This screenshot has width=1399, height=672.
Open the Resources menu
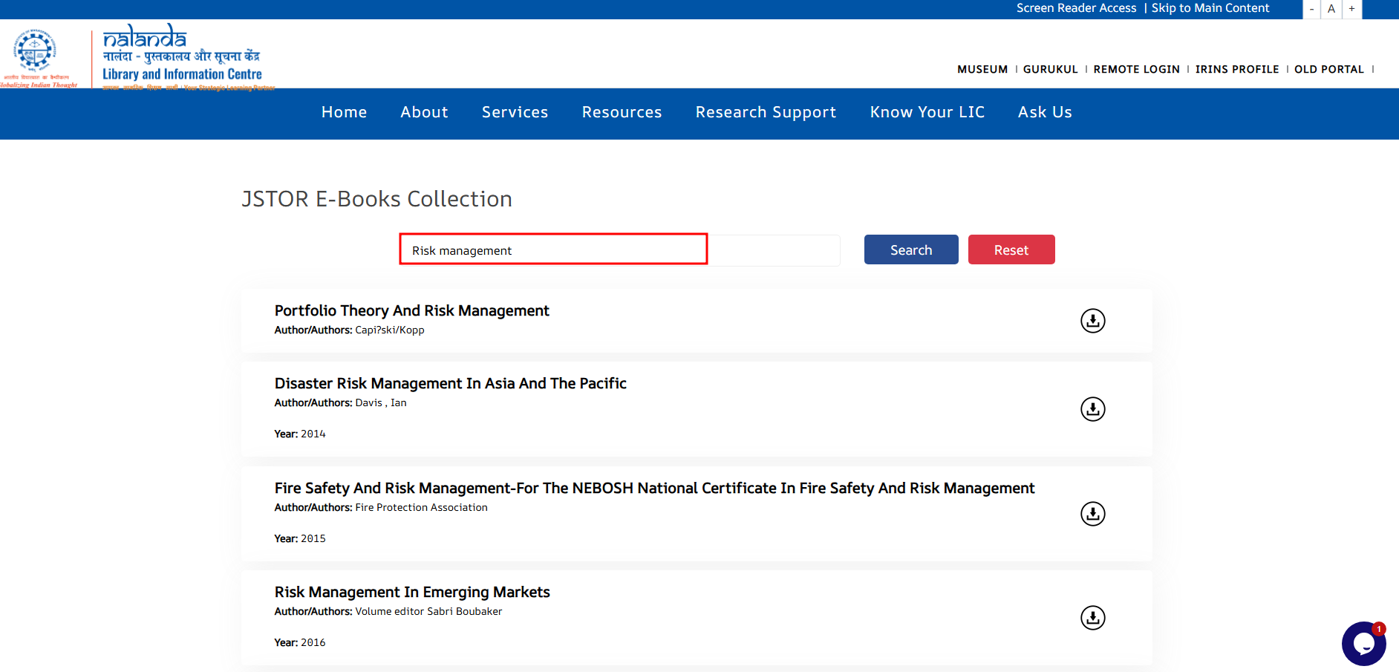[x=622, y=112]
